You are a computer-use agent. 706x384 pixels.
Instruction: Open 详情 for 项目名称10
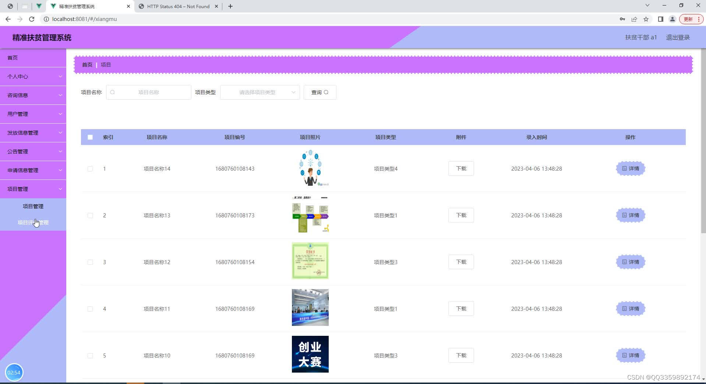(x=631, y=355)
